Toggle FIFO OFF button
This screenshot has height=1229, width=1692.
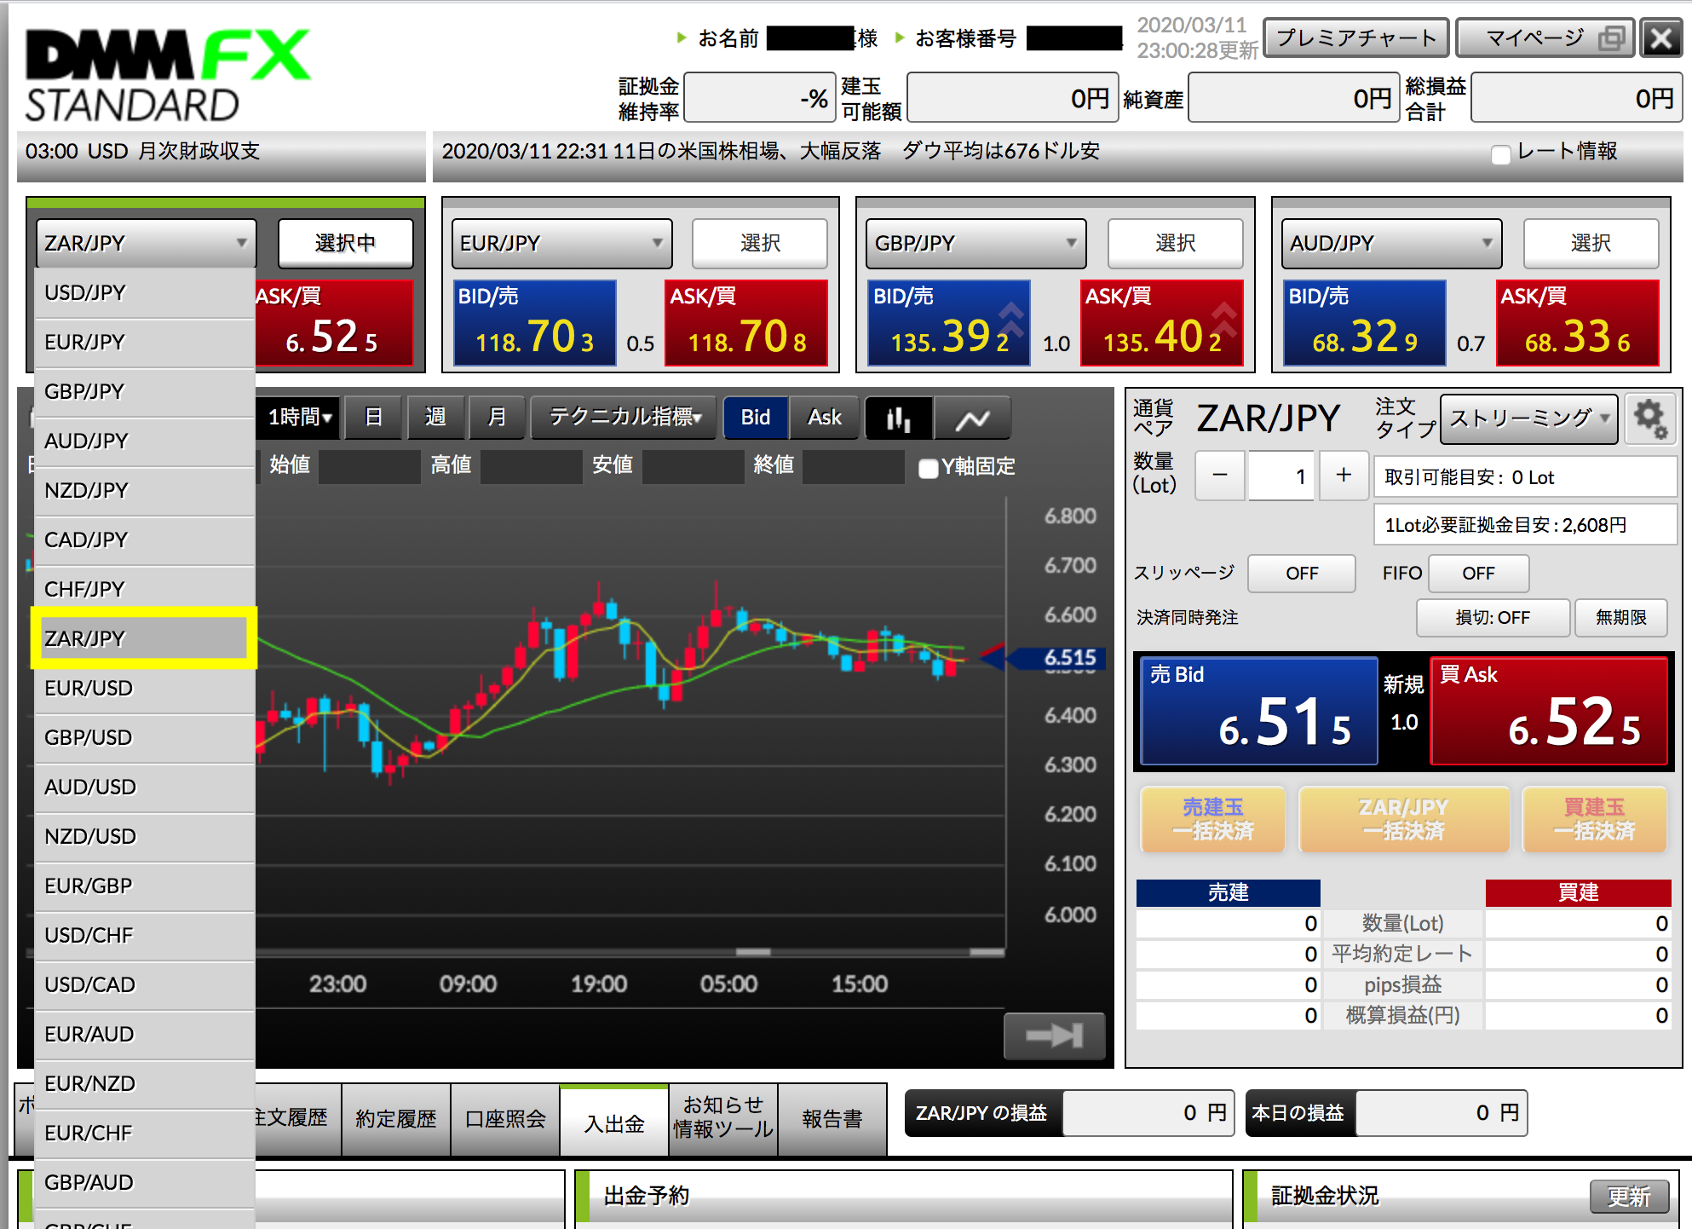1478,573
